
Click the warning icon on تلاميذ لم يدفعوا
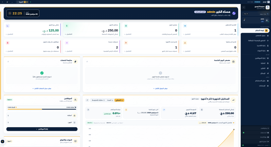(x=185, y=43)
